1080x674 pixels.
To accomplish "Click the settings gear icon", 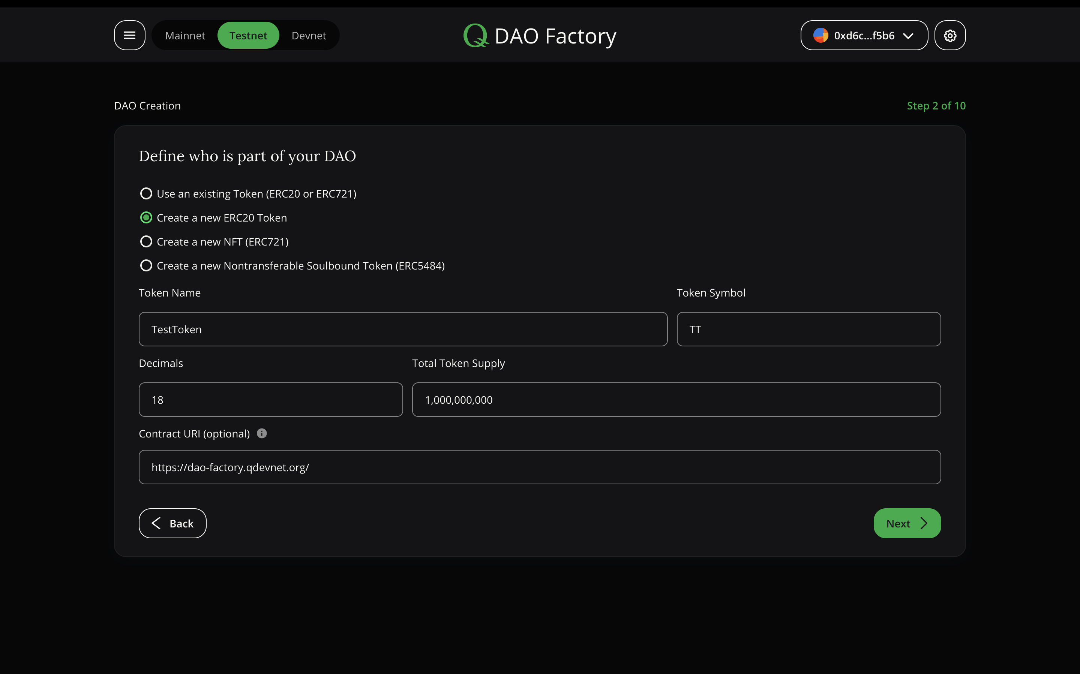I will 950,35.
